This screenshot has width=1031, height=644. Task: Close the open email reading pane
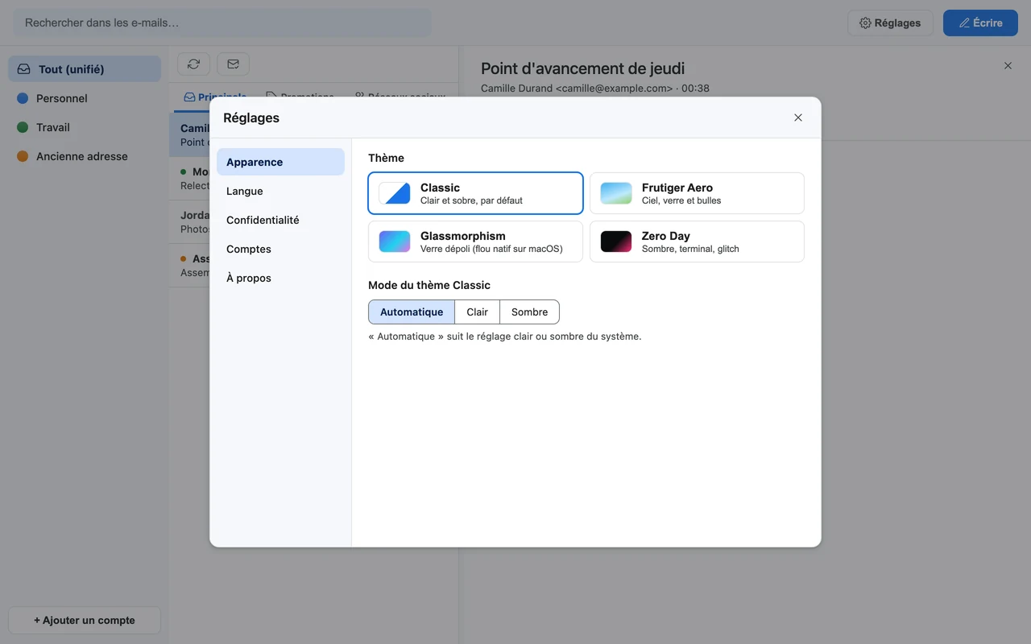[1008, 66]
